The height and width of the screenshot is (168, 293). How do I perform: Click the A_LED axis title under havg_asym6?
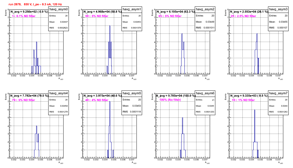click(x=207, y=163)
